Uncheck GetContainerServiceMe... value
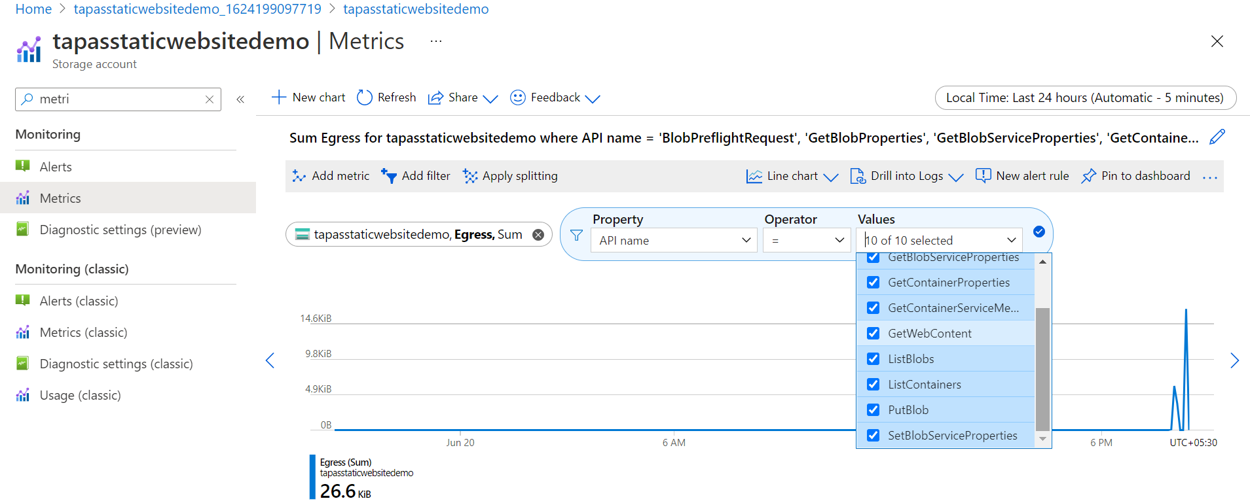The image size is (1250, 503). point(873,308)
